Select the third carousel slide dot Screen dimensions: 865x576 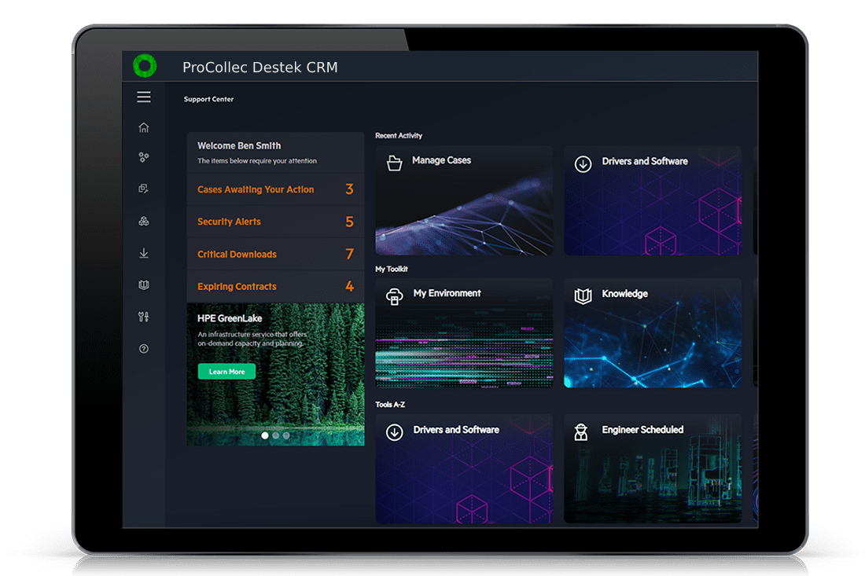click(285, 435)
